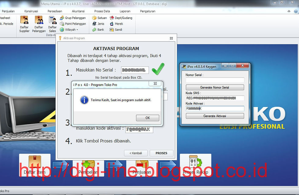Open the Laporan menu tab

[125, 11]
